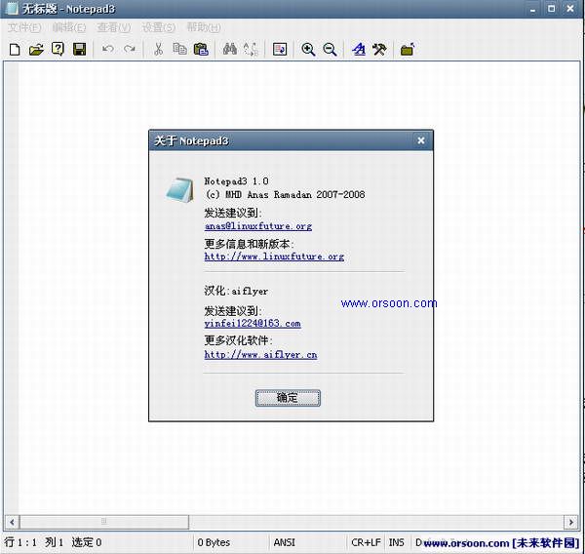The image size is (585, 554).
Task: Open the 设置(S) menu
Action: pos(159,27)
